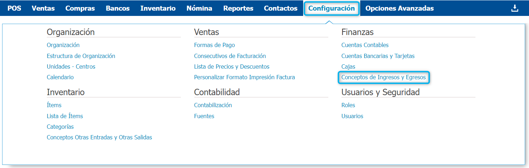This screenshot has width=529, height=168.
Task: Open Formas de Pago settings
Action: [215, 45]
